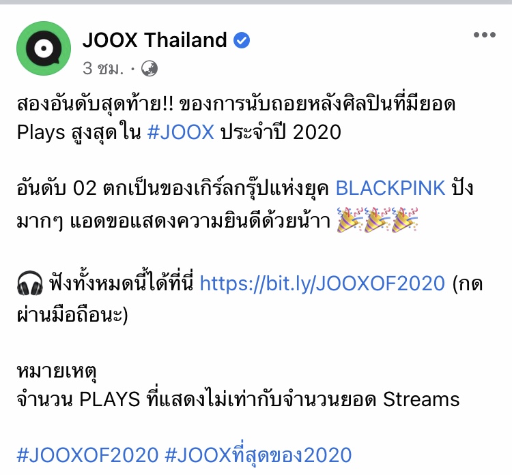Click the ประจำปี 2020 text

pyautogui.click(x=281, y=132)
